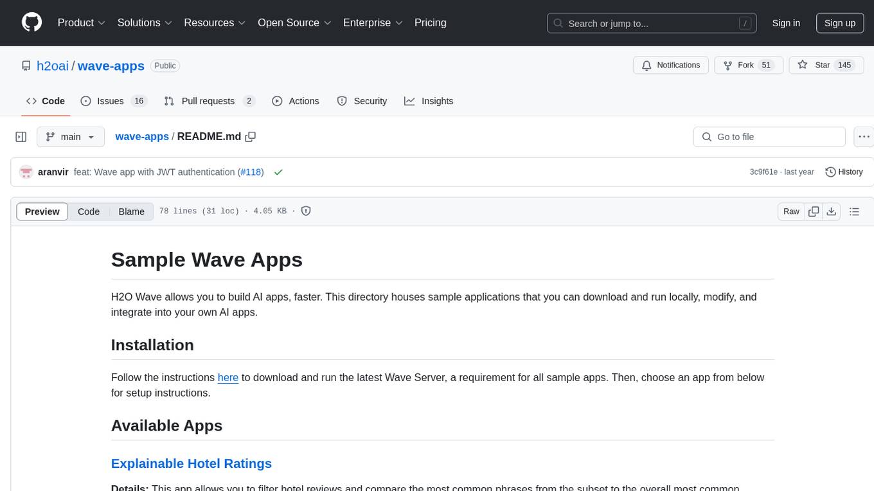
Task: Open the GitHub home logo
Action: point(31,22)
